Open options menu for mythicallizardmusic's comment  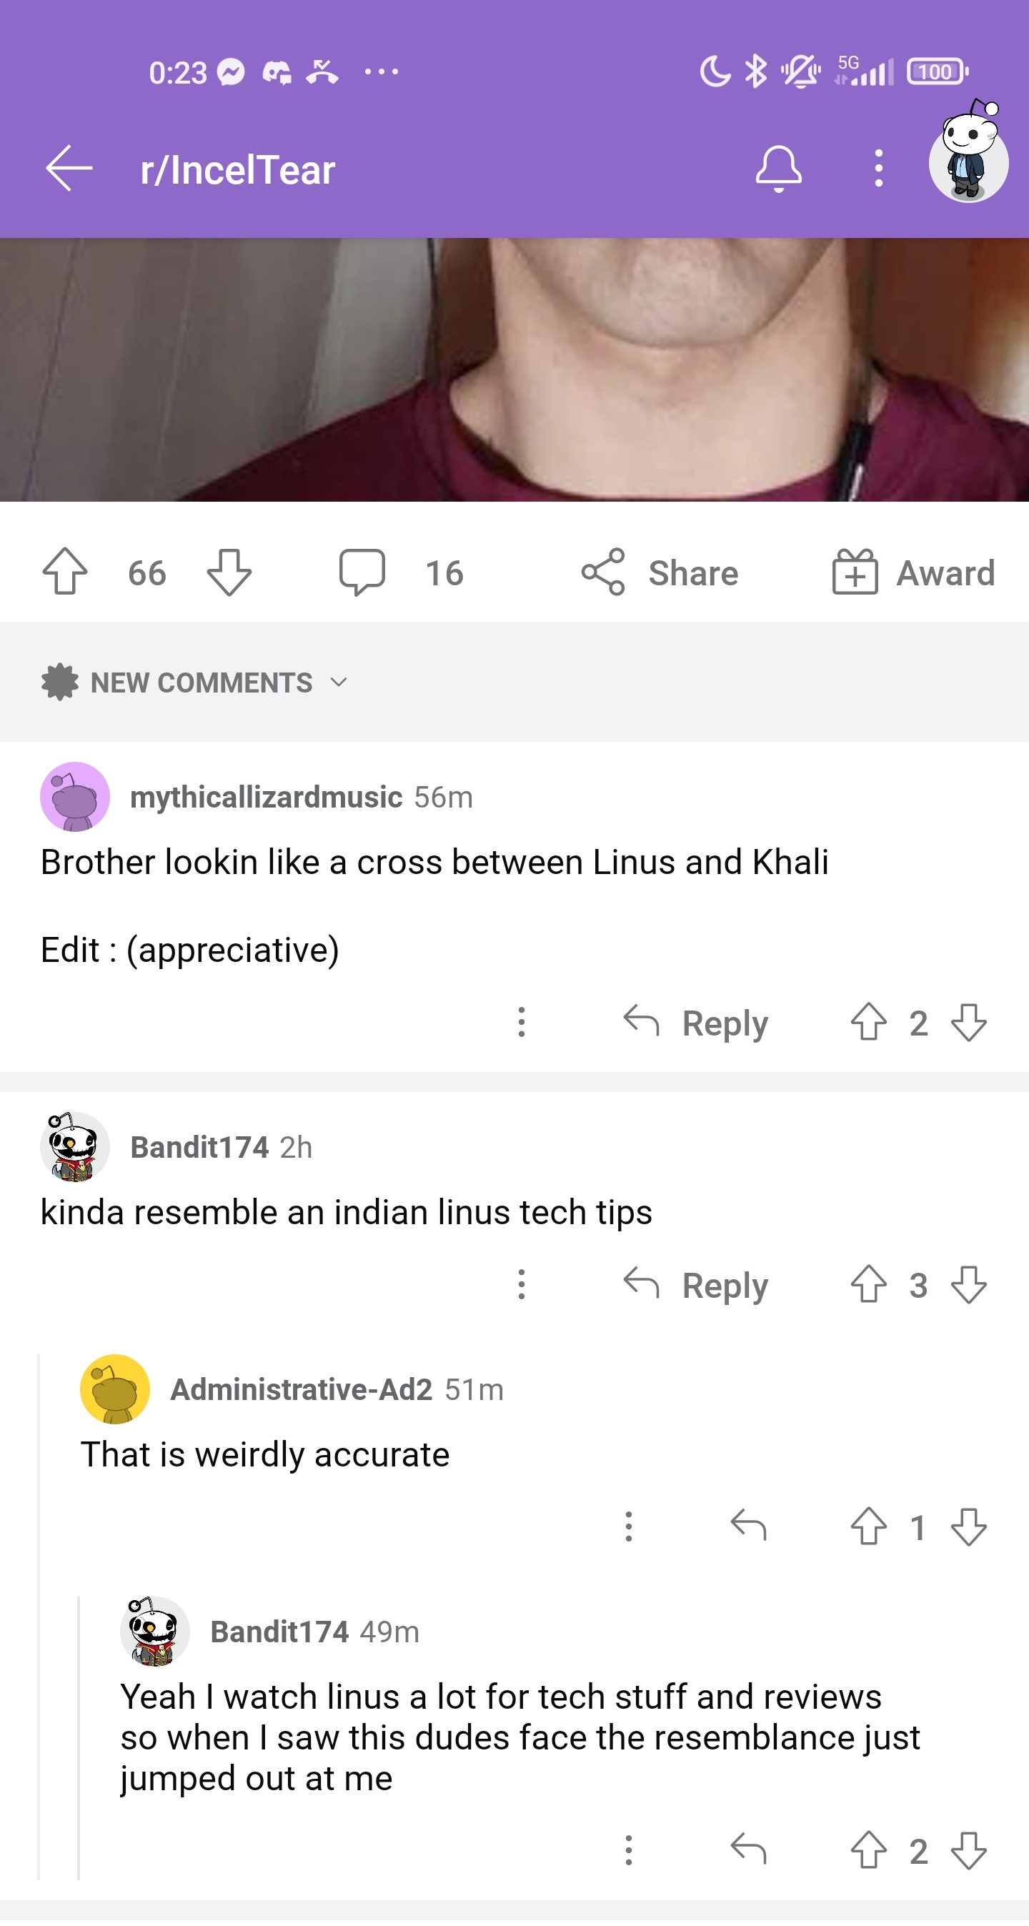(x=522, y=1023)
